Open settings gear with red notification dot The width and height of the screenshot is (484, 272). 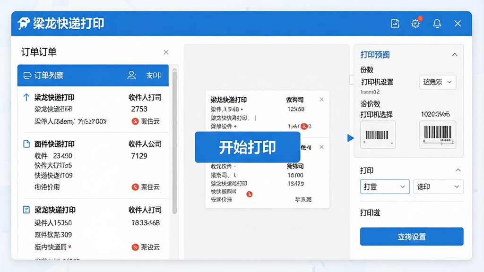[416, 23]
